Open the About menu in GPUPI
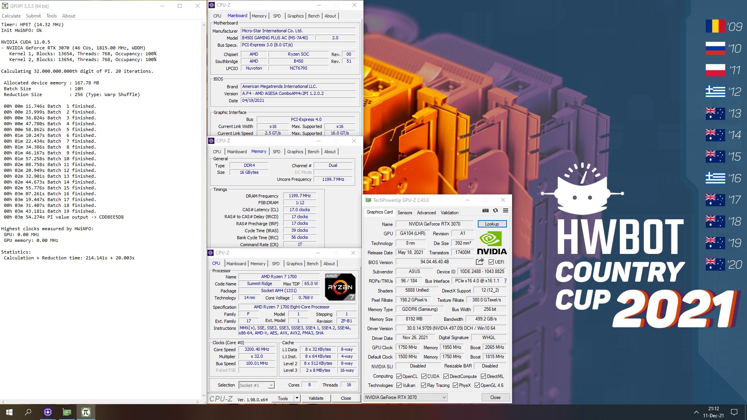747x420 pixels. coord(68,16)
